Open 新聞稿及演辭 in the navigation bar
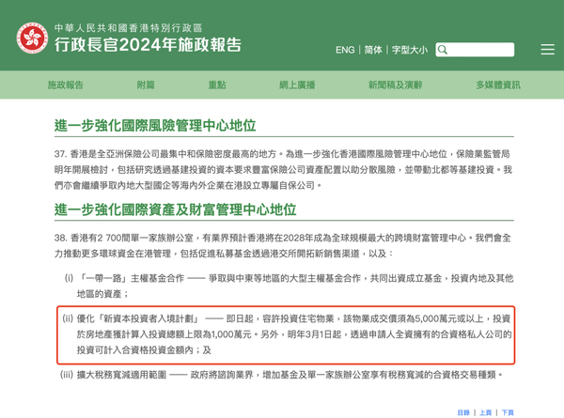564x418 pixels. point(395,85)
